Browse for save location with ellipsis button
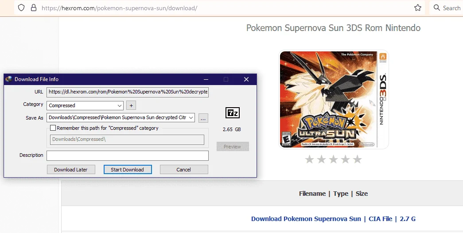 203,118
